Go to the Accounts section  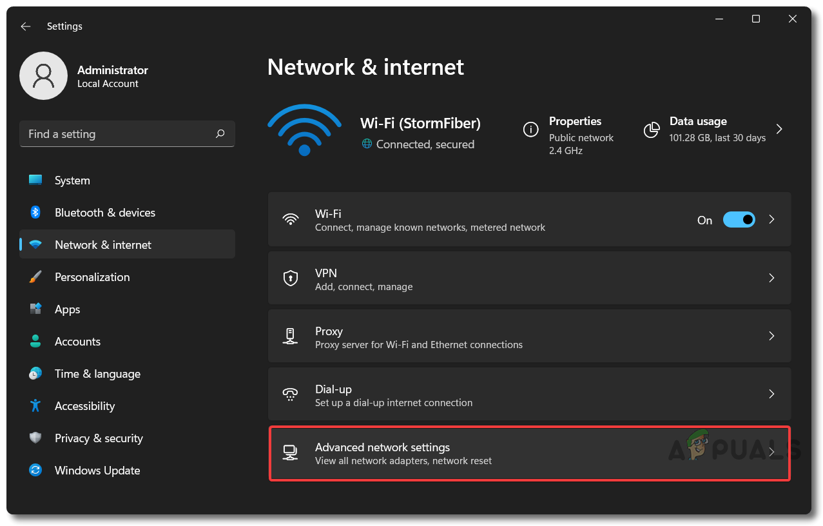coord(77,342)
